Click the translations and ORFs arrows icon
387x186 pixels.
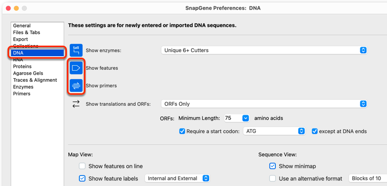pyautogui.click(x=76, y=104)
